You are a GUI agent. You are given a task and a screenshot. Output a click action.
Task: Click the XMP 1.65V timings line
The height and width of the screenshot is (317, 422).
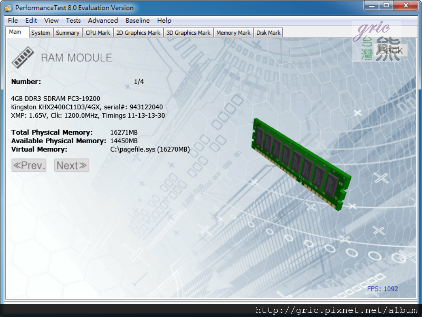click(x=88, y=116)
